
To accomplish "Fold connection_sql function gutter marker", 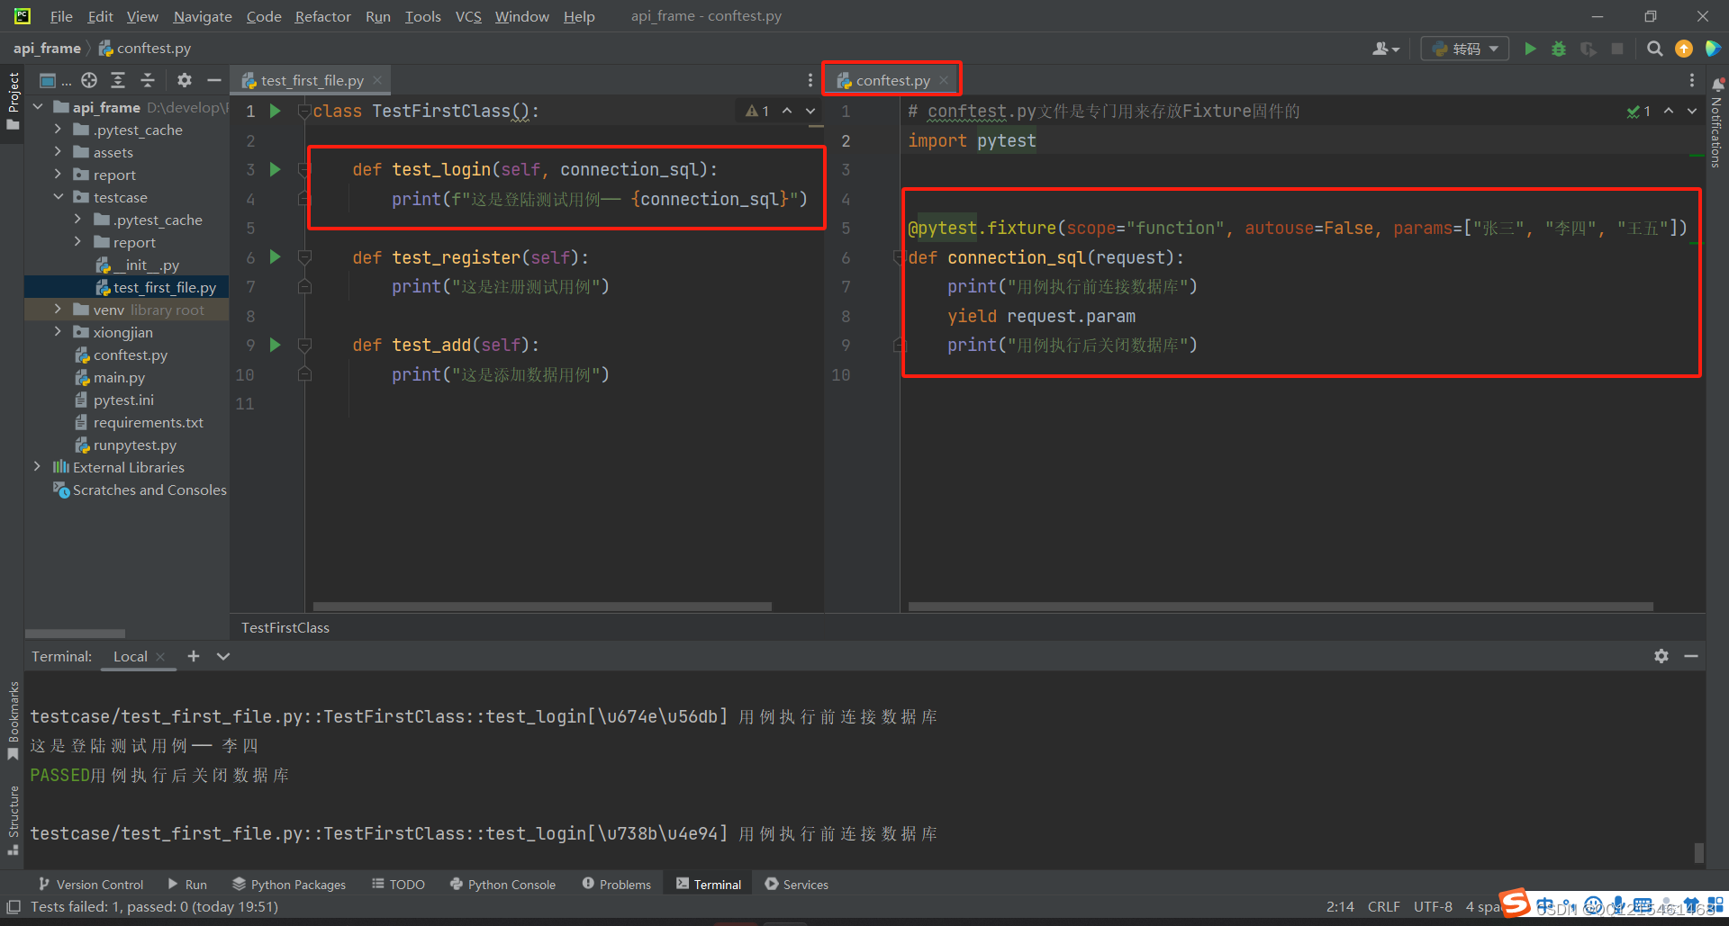I will pos(898,257).
